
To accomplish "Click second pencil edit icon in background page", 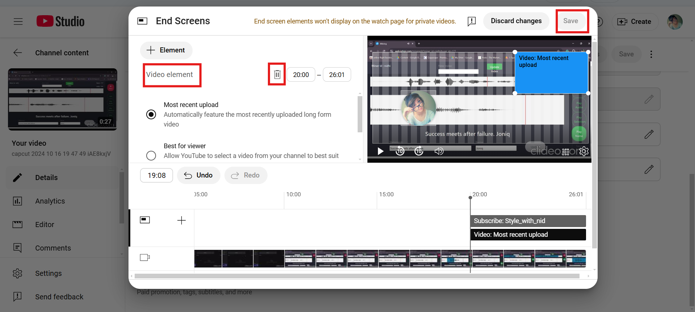I will click(649, 134).
